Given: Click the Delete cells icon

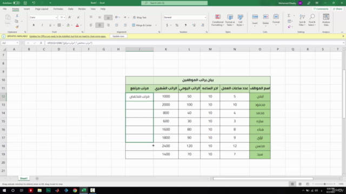Looking at the screenshot, I should [265, 17].
